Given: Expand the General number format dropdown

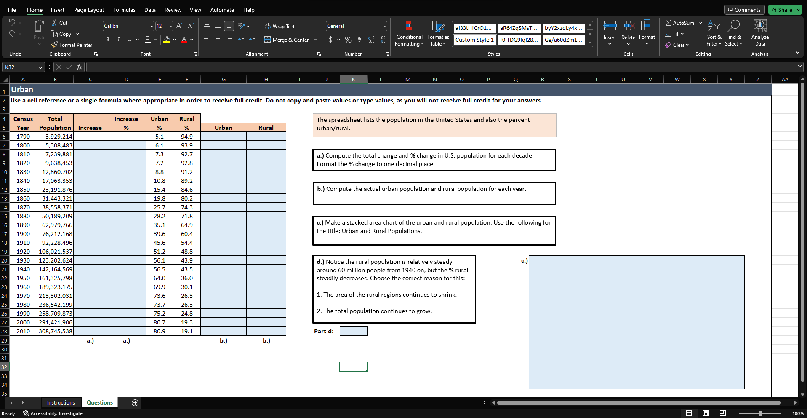Looking at the screenshot, I should 384,26.
